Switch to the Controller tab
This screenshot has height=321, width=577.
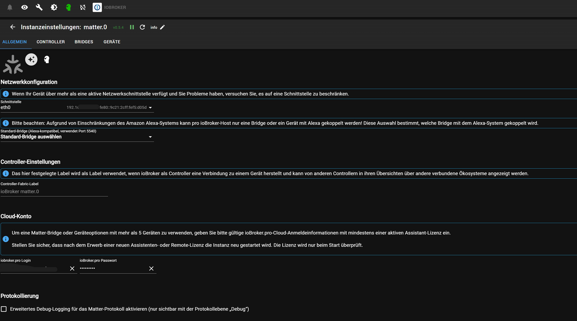point(50,42)
